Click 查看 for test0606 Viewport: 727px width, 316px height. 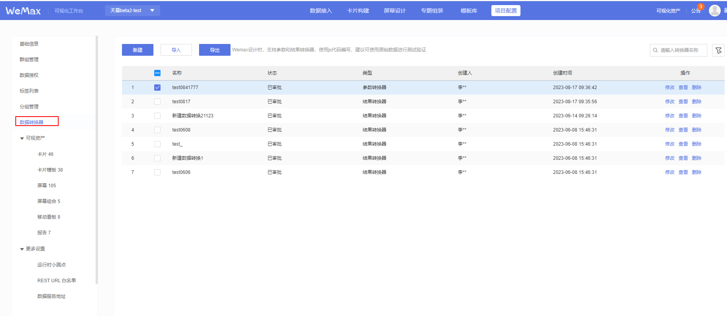click(x=683, y=172)
